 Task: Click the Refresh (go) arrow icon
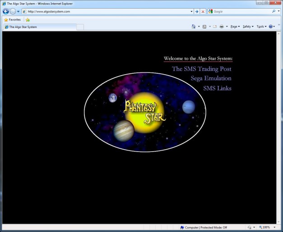(197, 11)
